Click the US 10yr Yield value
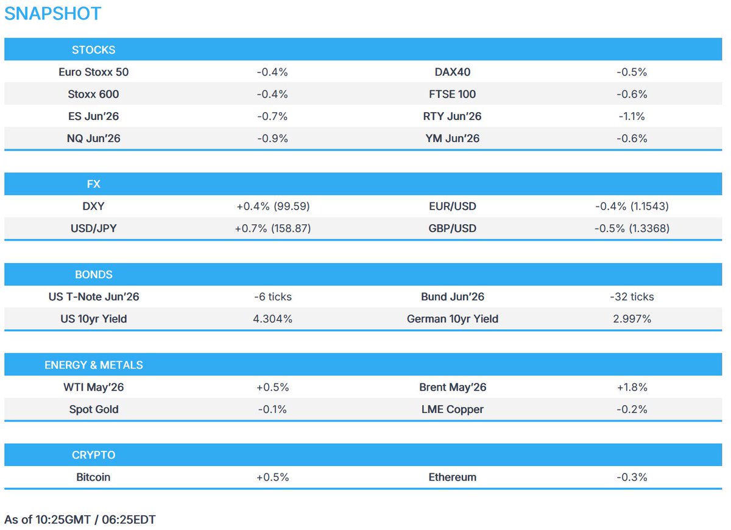Viewport: 731px width, 530px height. pyautogui.click(x=272, y=319)
